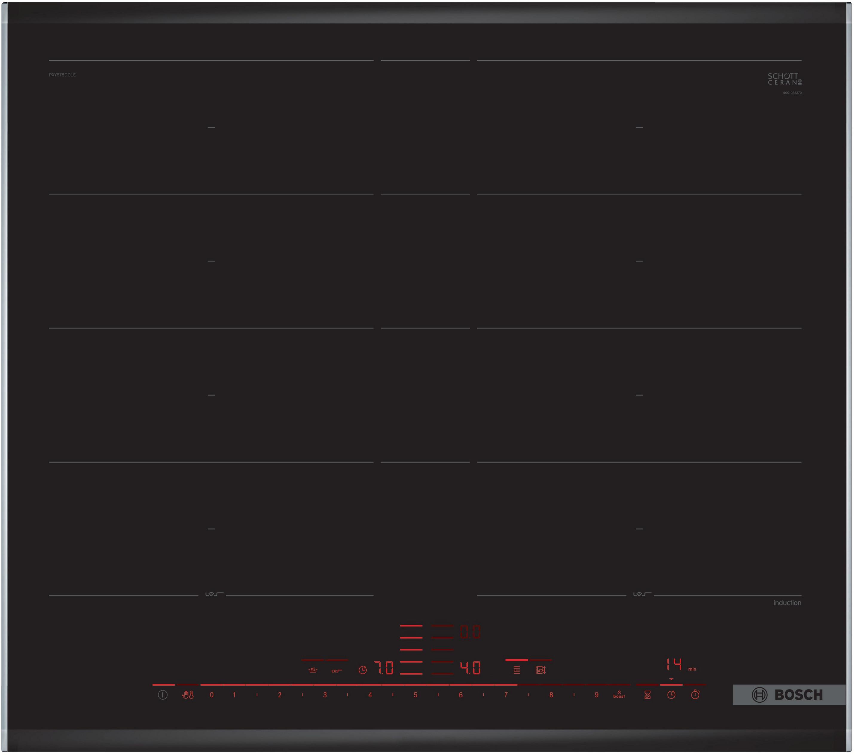This screenshot has height=755, width=855.
Task: Click the Bosch logo badge
Action: (789, 695)
